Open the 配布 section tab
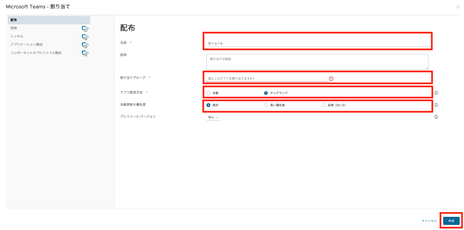Image resolution: width=464 pixels, height=230 pixels. pos(49,20)
